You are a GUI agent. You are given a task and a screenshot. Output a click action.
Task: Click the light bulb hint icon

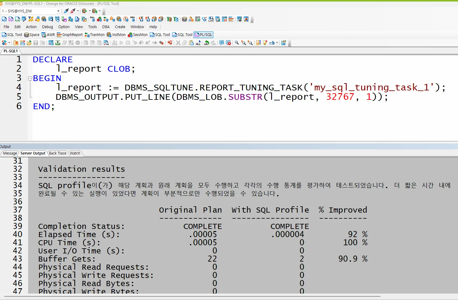(x=265, y=43)
